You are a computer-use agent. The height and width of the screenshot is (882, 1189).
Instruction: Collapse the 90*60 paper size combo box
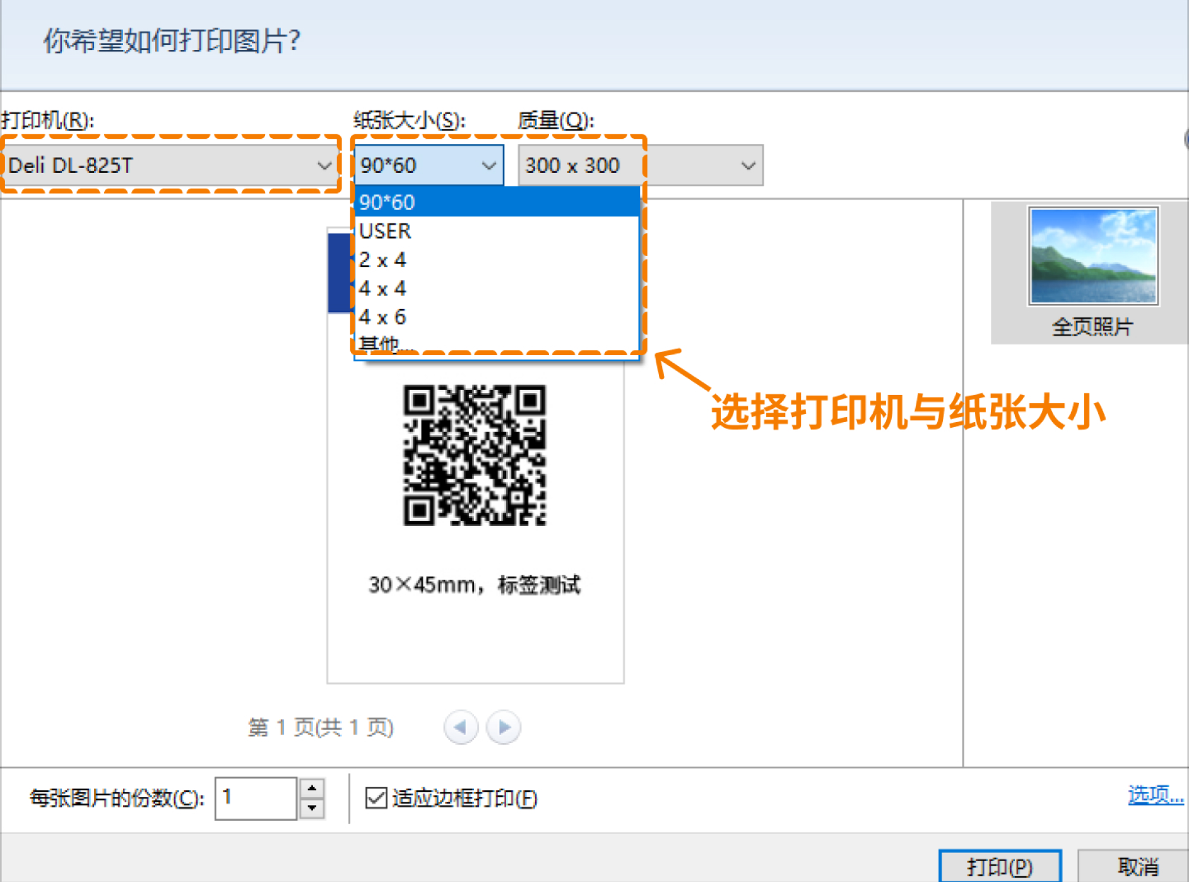pos(429,165)
